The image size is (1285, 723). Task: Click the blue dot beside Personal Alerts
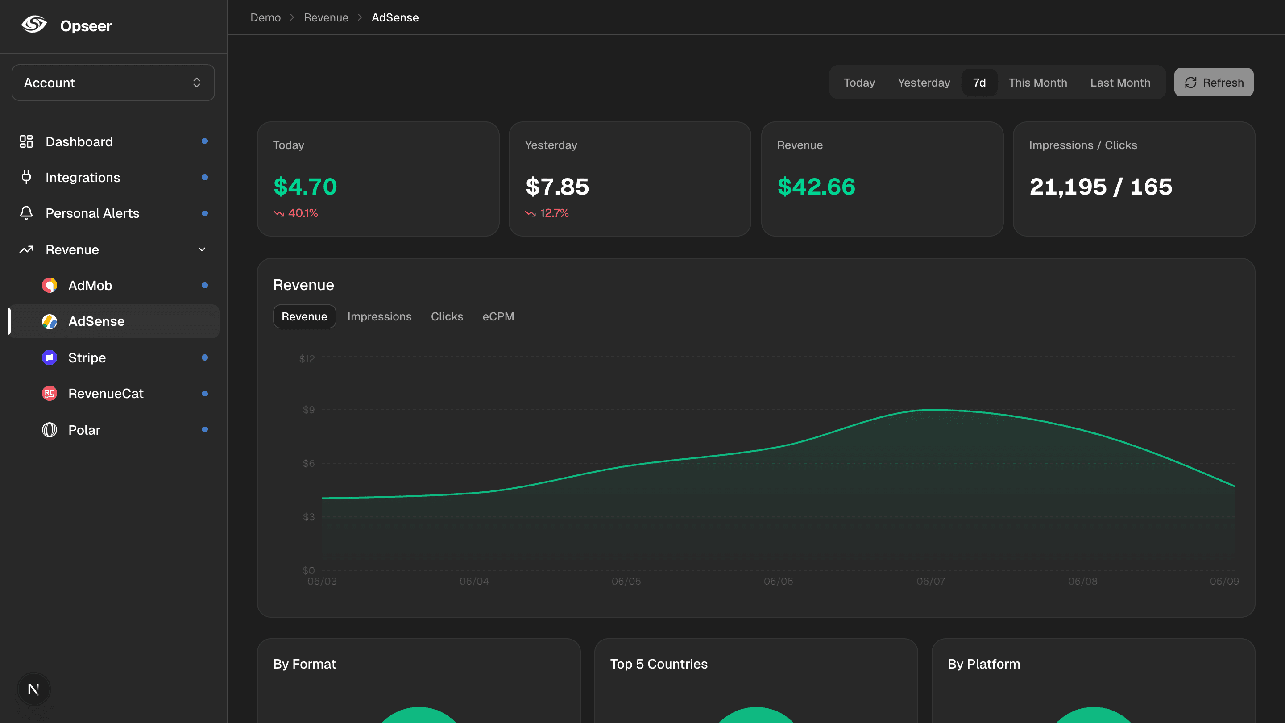pos(204,213)
